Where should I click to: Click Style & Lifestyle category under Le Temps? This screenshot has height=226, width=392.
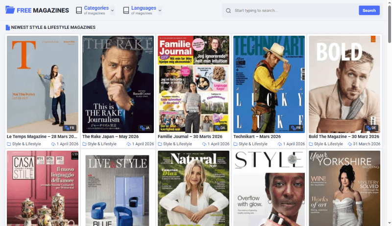click(26, 144)
